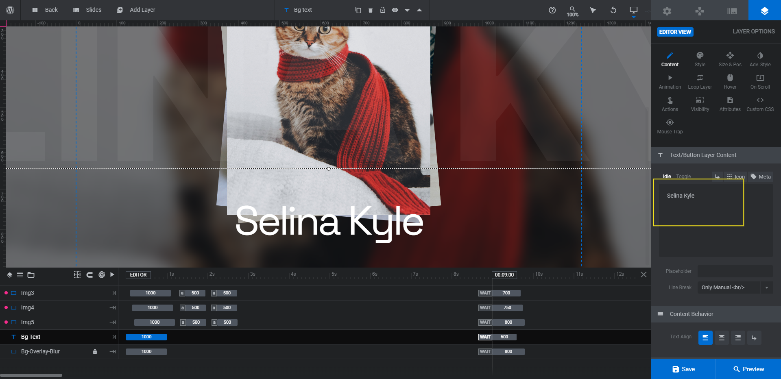
Task: Click the 100% zoom magnifier
Action: click(x=573, y=11)
